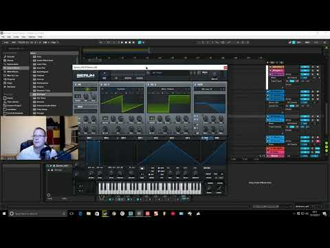Image resolution: width=330 pixels, height=248 pixels.
Task: Select Audio Effects category in browser
Action: tap(13, 68)
